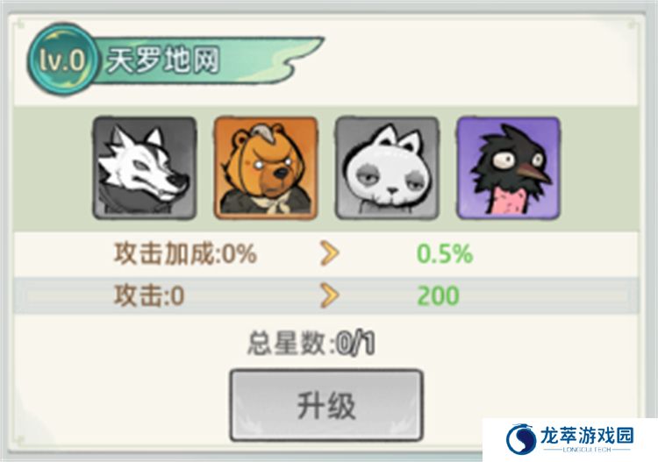
Task: Click the 攻击加成:0% stat label
Action: tap(185, 253)
